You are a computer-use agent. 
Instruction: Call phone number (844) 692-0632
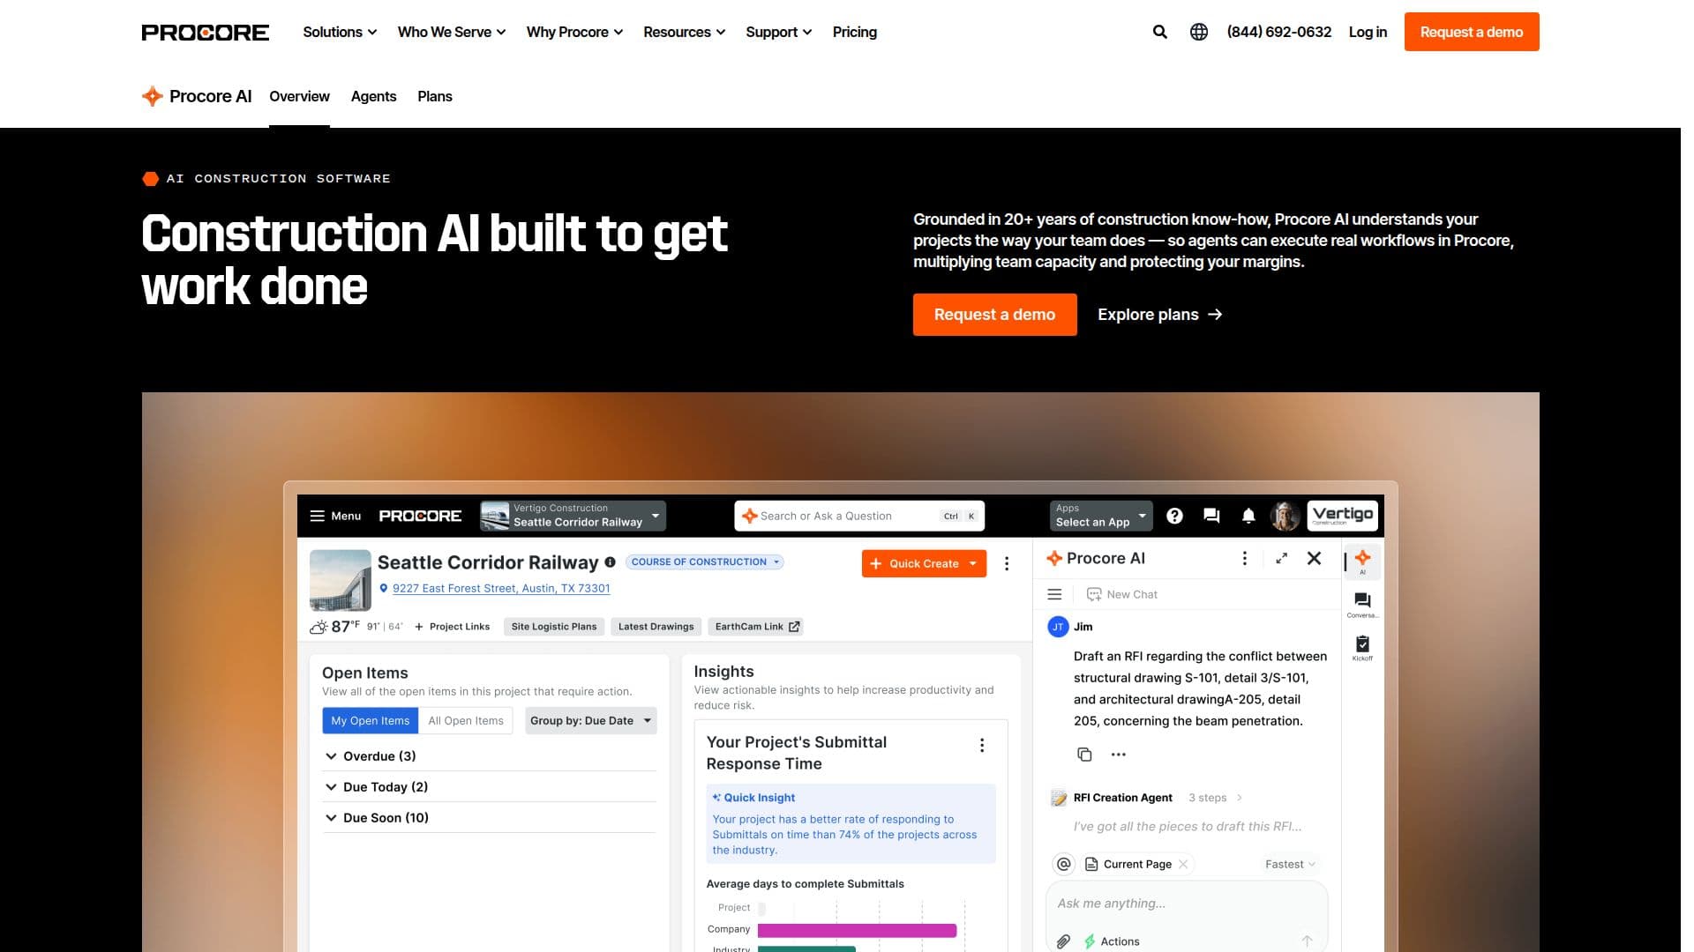click(x=1278, y=32)
